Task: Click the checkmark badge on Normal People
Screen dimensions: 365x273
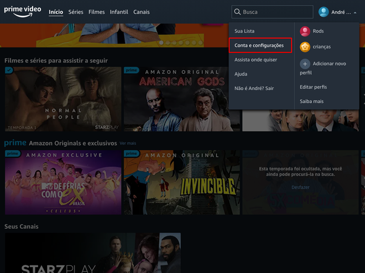Action: pyautogui.click(x=9, y=70)
